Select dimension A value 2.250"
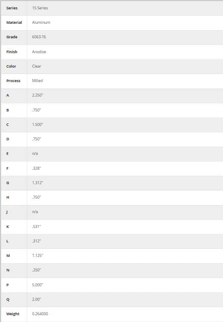Screen dimensions: 223x322 click(x=38, y=95)
